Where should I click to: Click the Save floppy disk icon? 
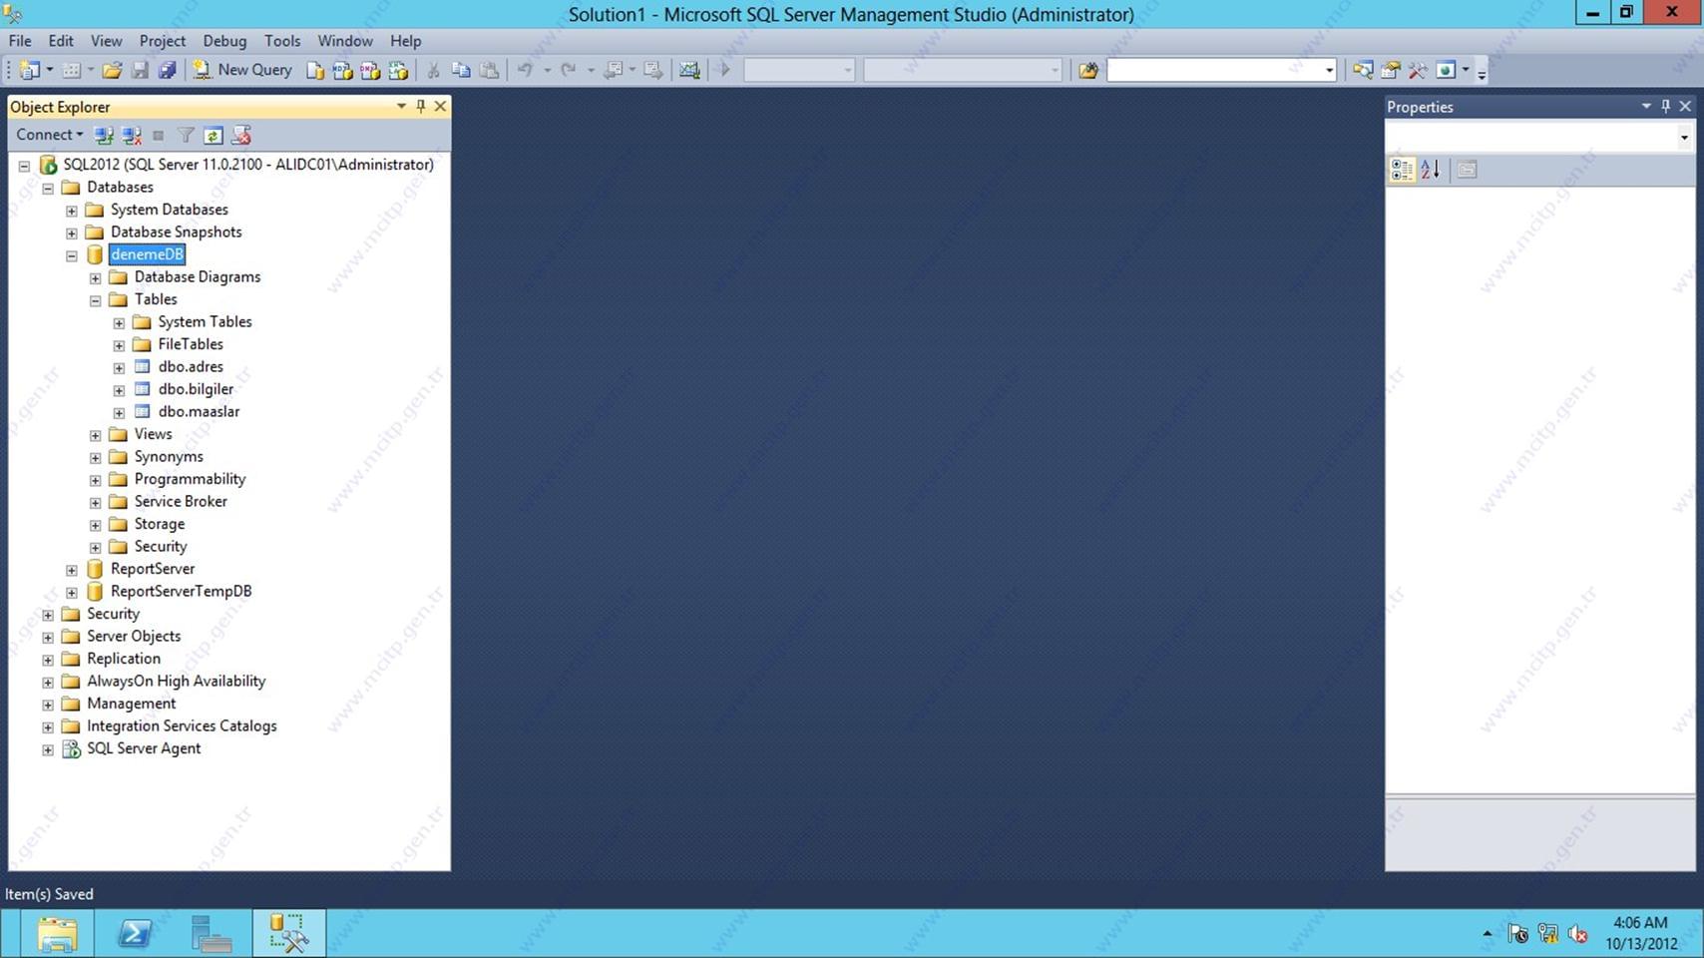(x=140, y=70)
